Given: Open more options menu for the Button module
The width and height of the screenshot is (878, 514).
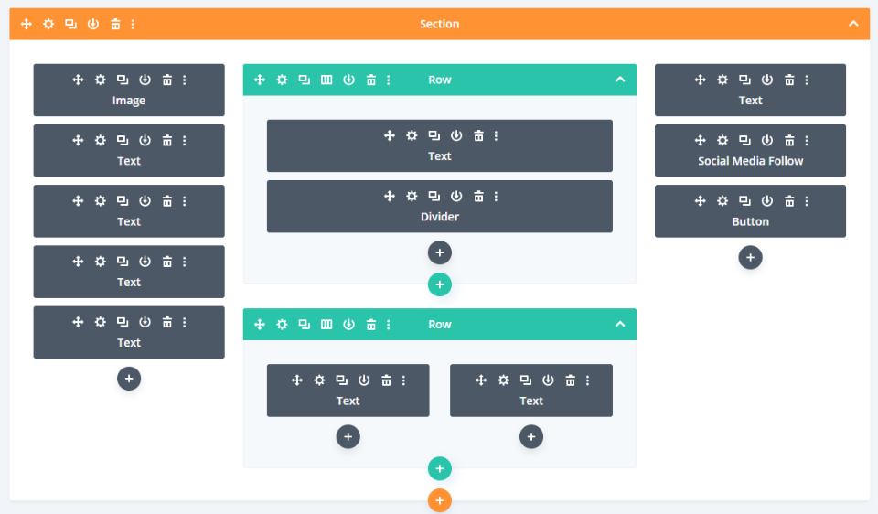Looking at the screenshot, I should (x=807, y=201).
